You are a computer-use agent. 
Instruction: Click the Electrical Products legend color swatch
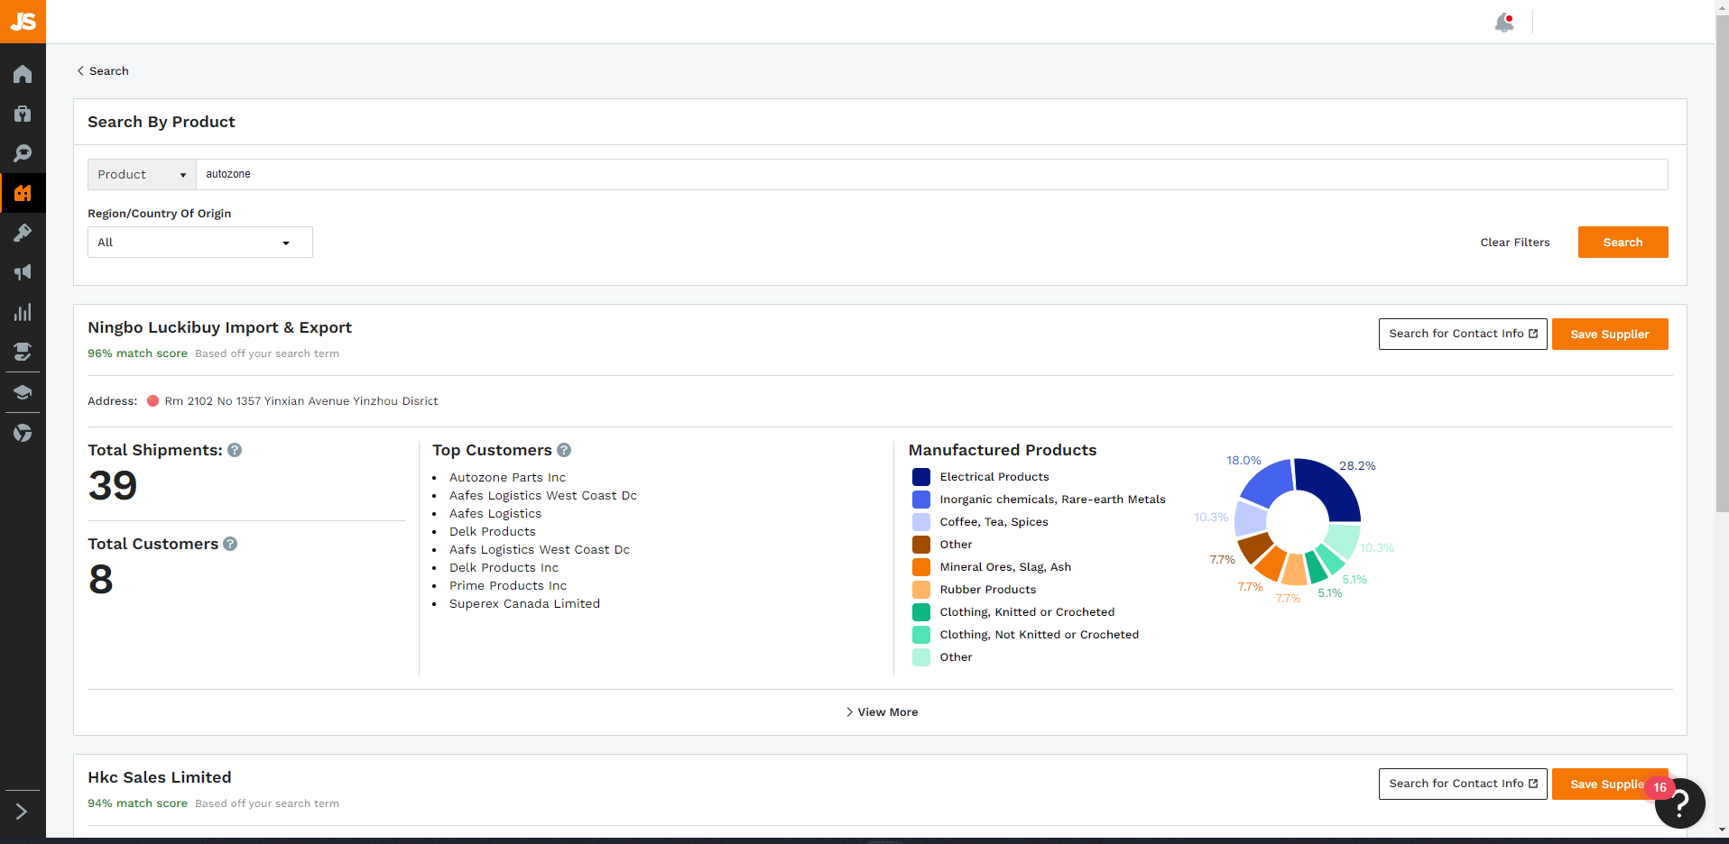click(920, 477)
